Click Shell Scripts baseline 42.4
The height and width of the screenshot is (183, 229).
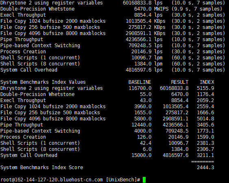[146, 143]
